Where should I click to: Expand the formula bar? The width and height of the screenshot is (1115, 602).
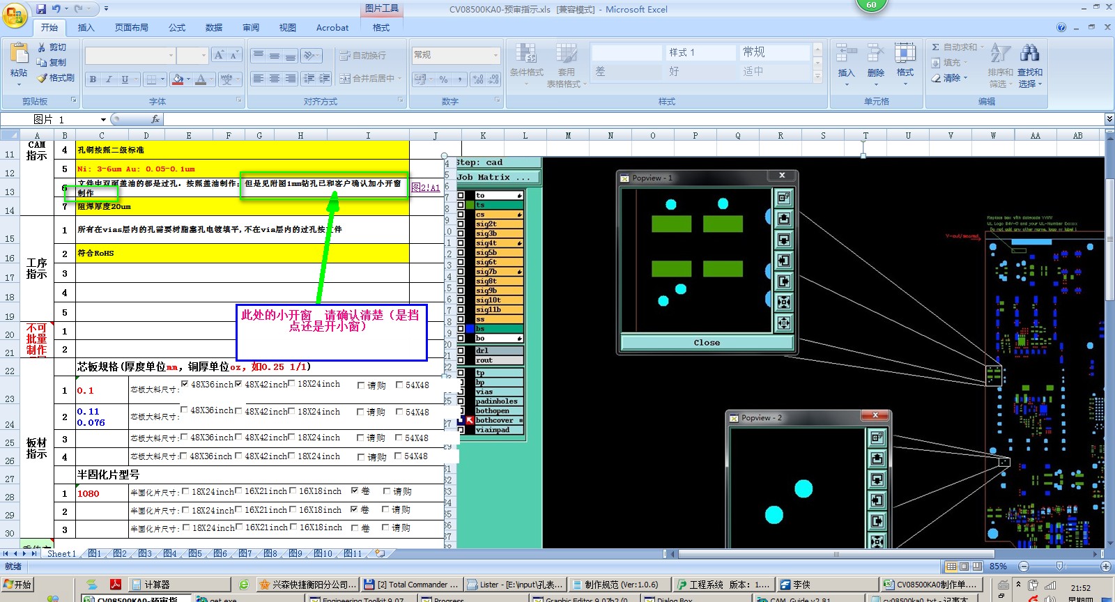coord(1109,119)
